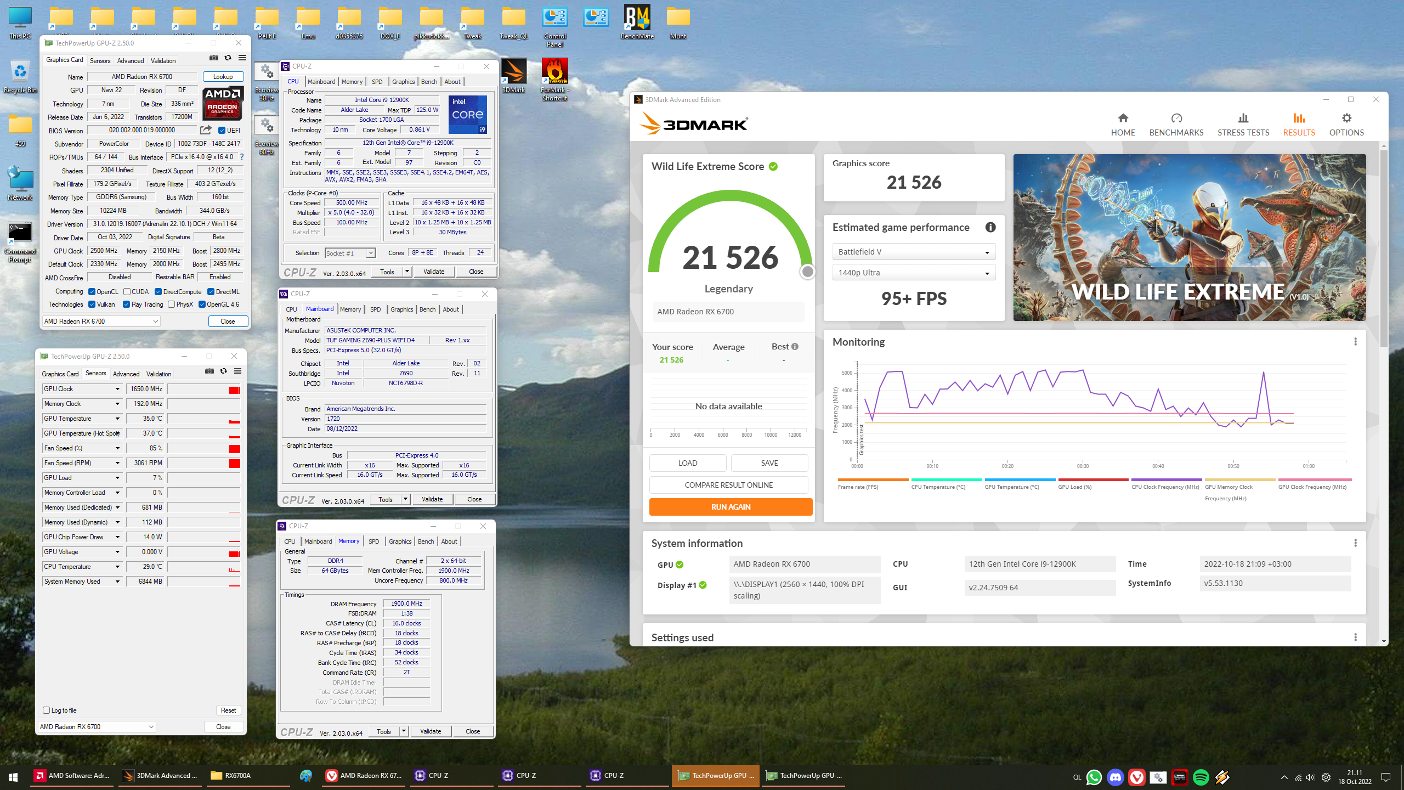Open GPU selection dropdown in GPU-Z Sensors window
The width and height of the screenshot is (1404, 790).
pyautogui.click(x=97, y=727)
